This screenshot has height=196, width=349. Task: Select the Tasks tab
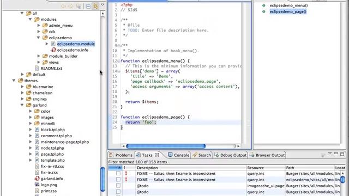point(147,155)
